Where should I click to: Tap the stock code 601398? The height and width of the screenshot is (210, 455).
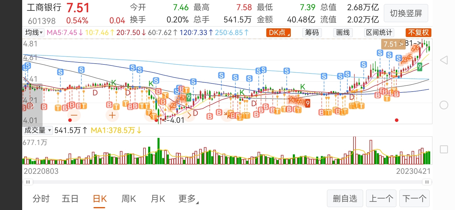[42, 21]
